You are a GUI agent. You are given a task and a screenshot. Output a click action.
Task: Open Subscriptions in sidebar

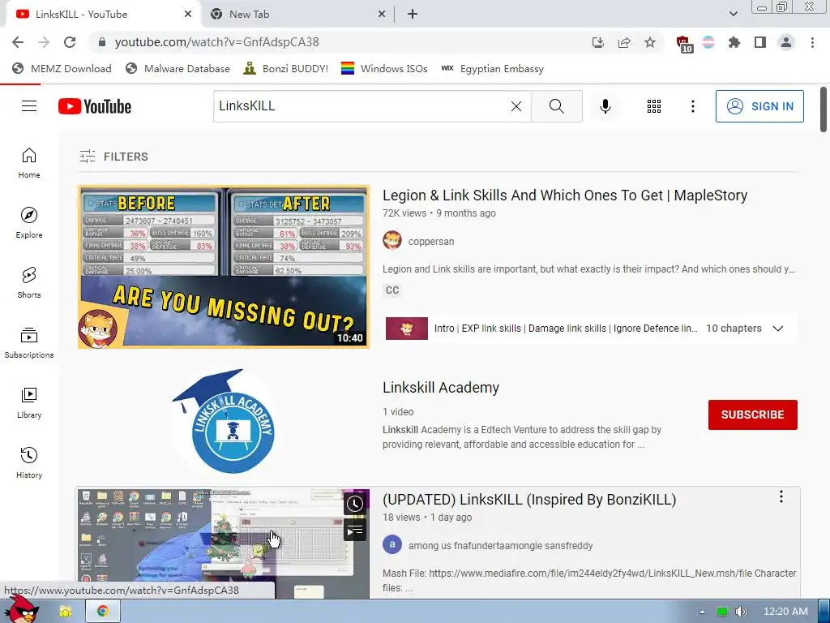29,343
